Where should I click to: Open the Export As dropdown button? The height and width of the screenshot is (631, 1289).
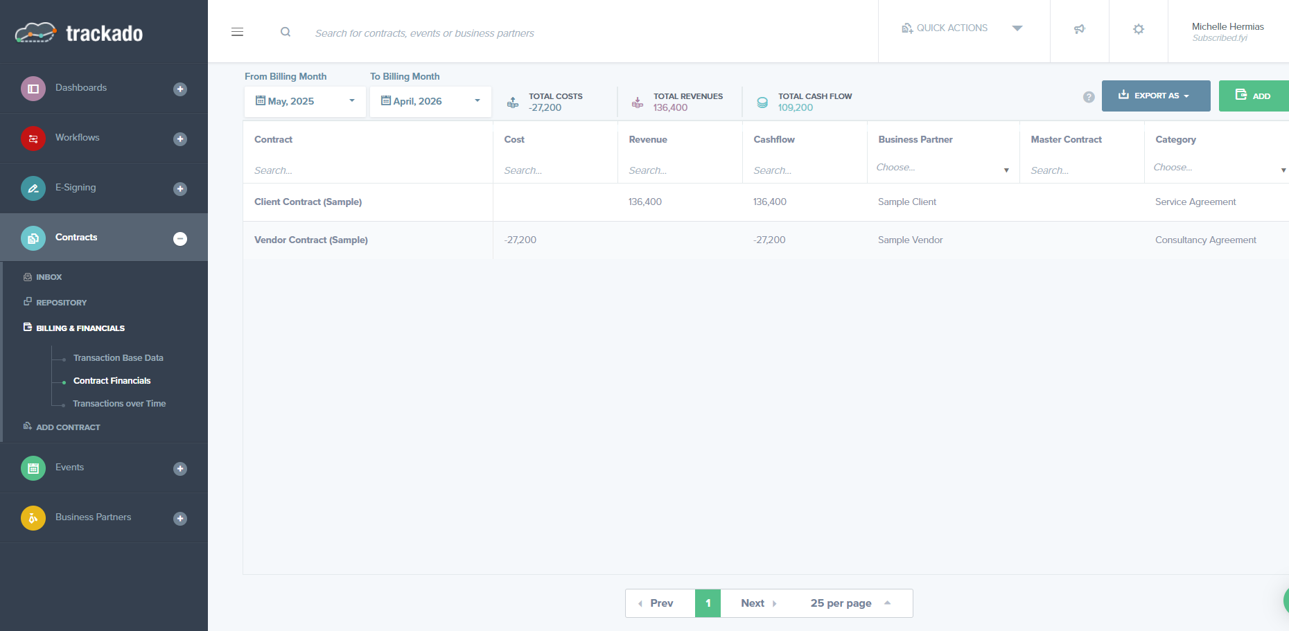point(1156,96)
